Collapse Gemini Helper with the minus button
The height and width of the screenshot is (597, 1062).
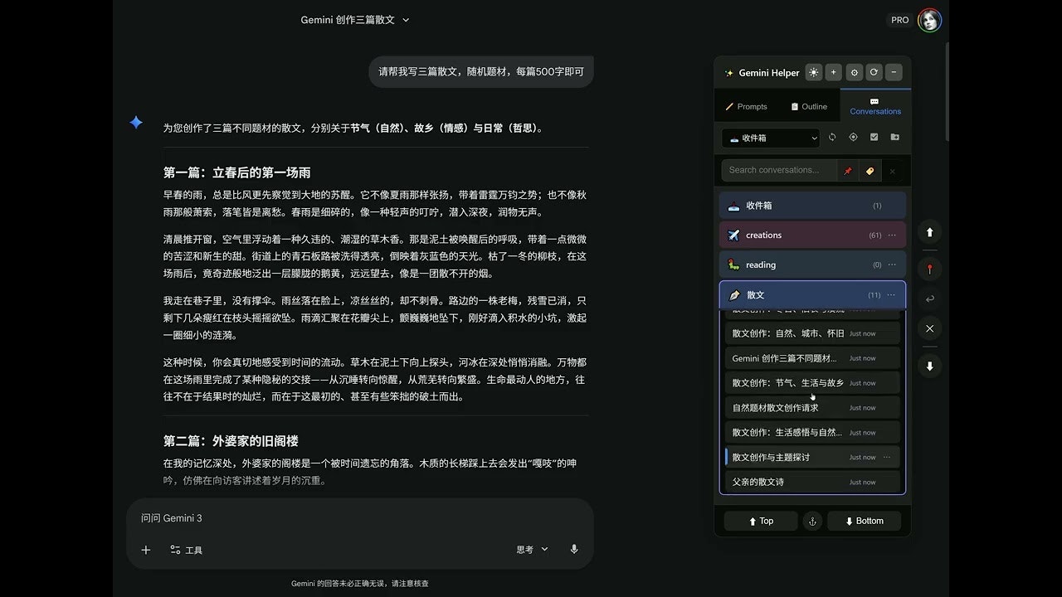(894, 72)
